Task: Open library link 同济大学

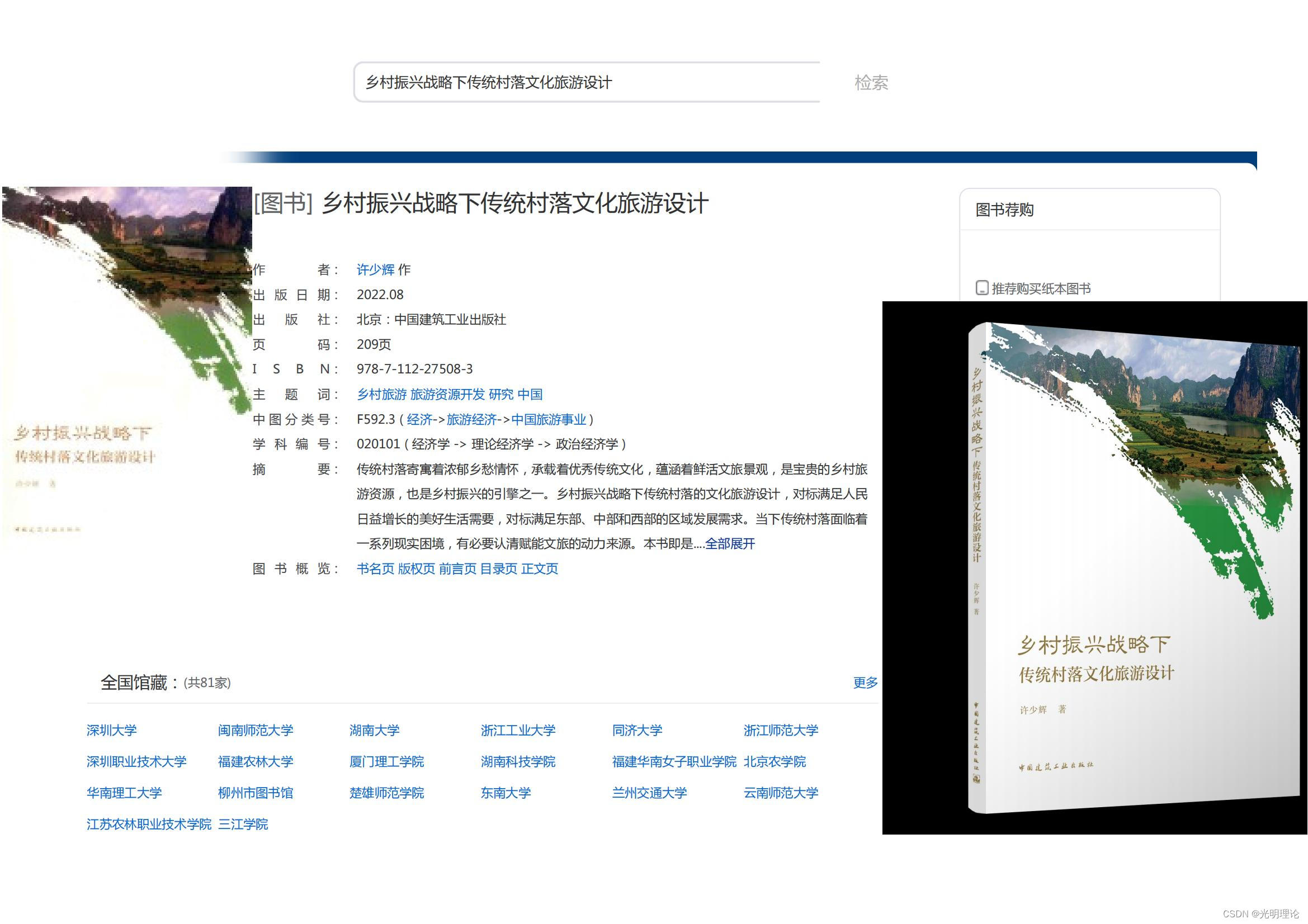Action: point(638,730)
